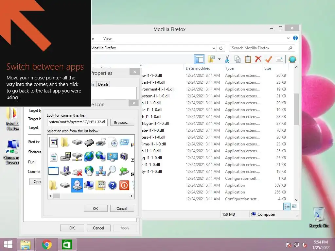The width and height of the screenshot is (335, 251).
Task: Select the network computers icon
Action: 101,171
